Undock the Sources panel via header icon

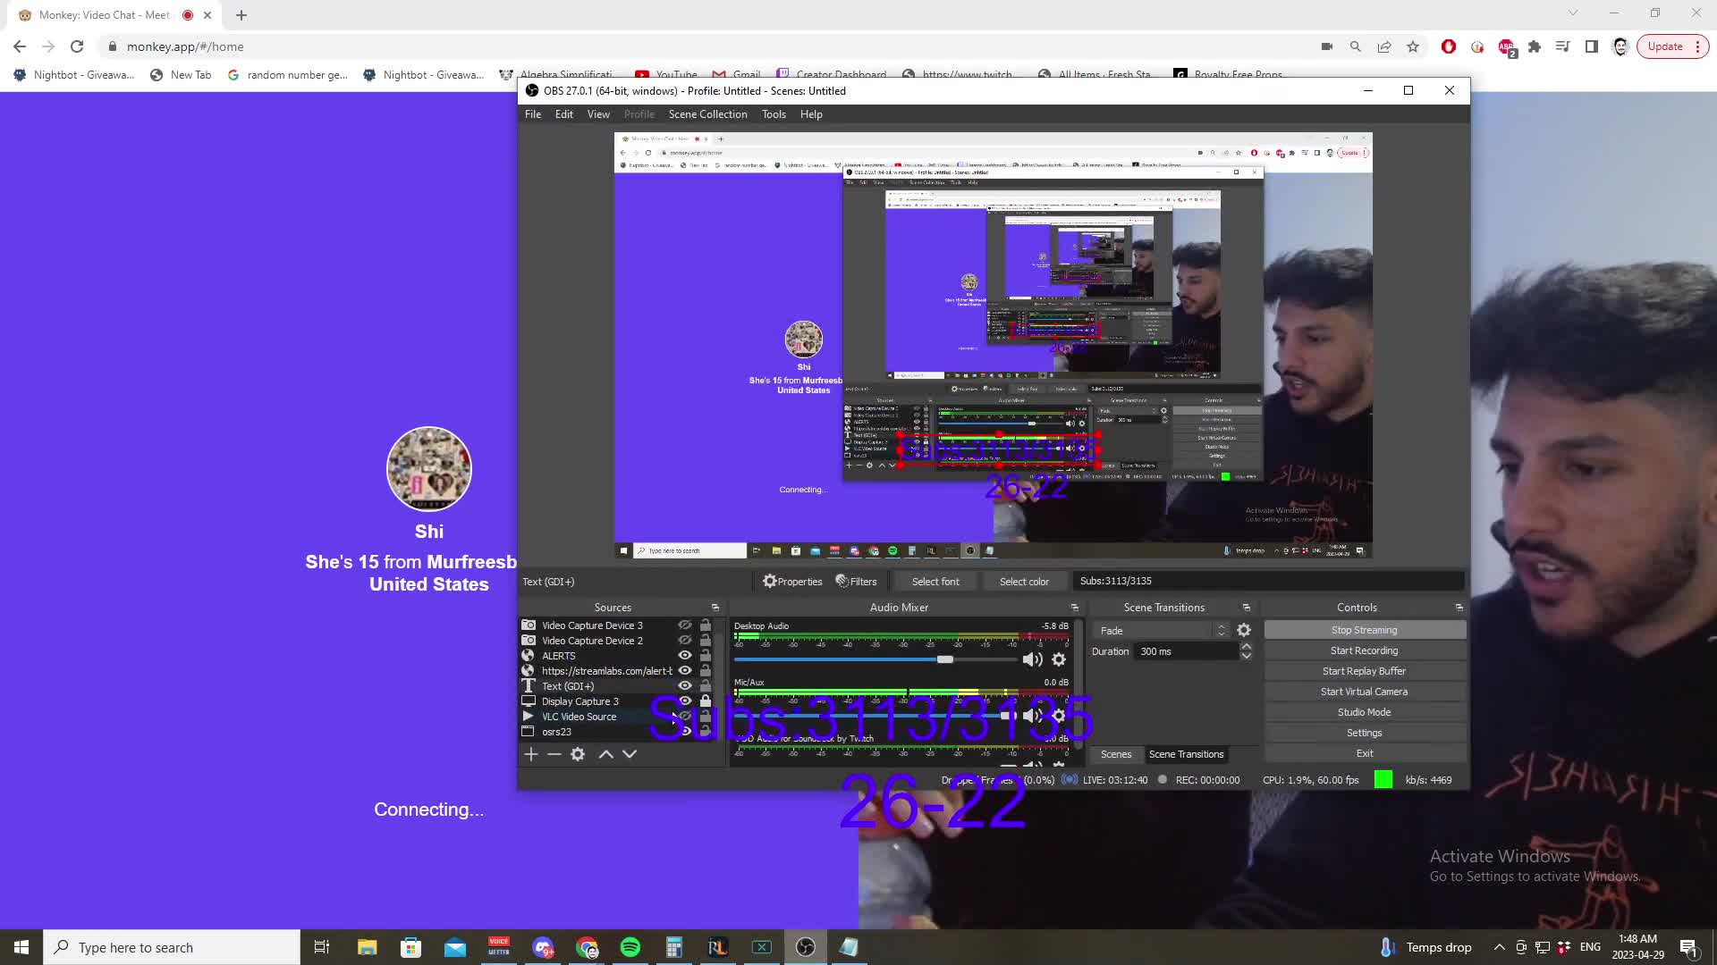point(715,608)
